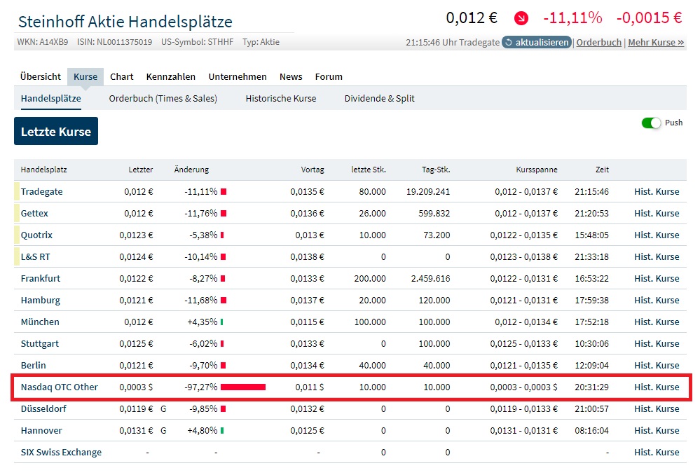The height and width of the screenshot is (475, 700).
Task: Go to the Kennzahlen tab
Action: 170,77
